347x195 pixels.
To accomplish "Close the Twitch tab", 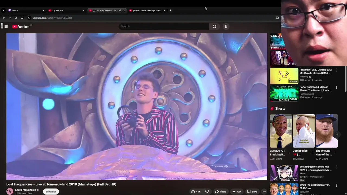I will point(43,11).
